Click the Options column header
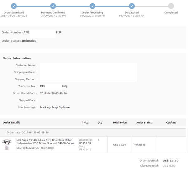Screen dimensions: 188x170 point(171,123)
